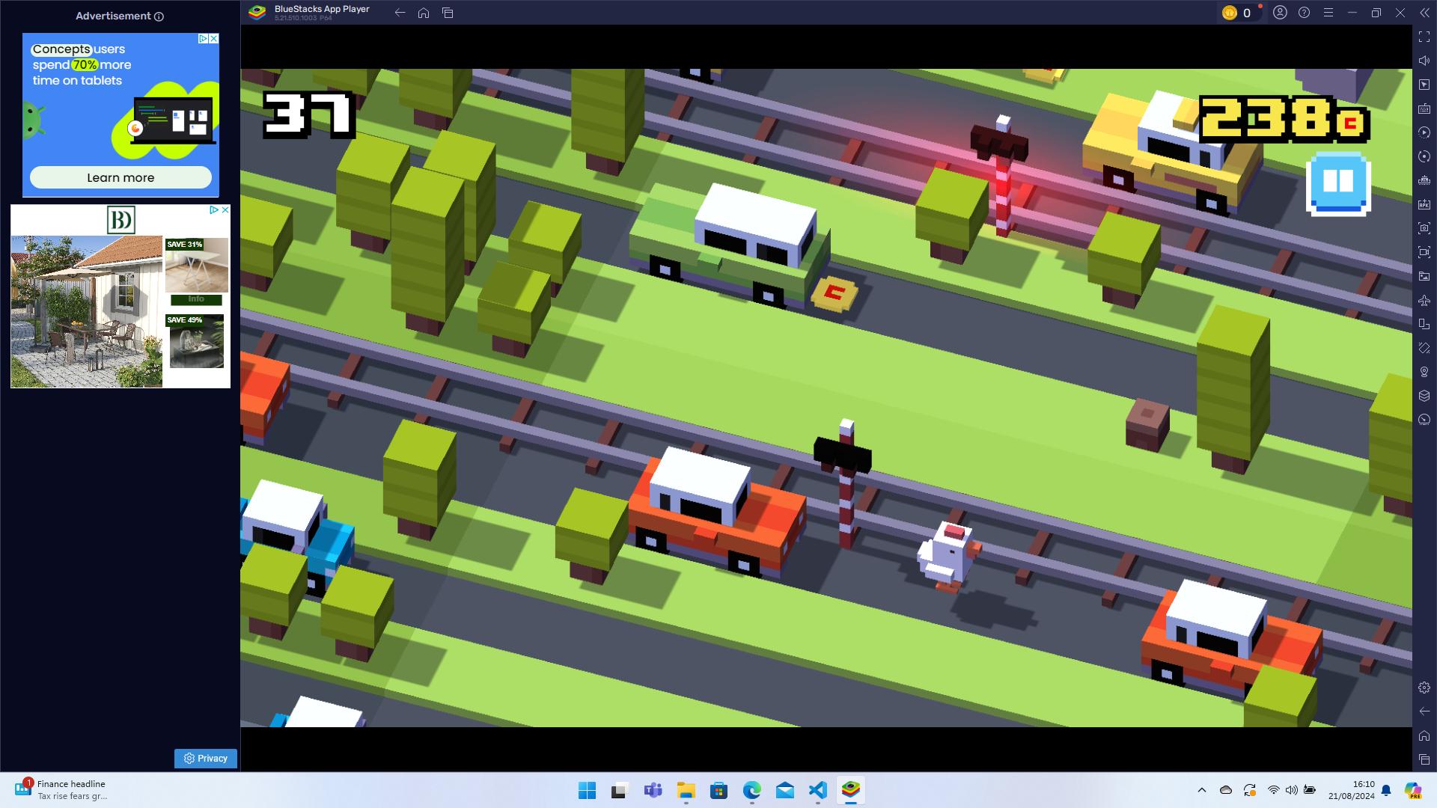
Task: Open the BlueStacks volume control
Action: pyautogui.click(x=1424, y=61)
